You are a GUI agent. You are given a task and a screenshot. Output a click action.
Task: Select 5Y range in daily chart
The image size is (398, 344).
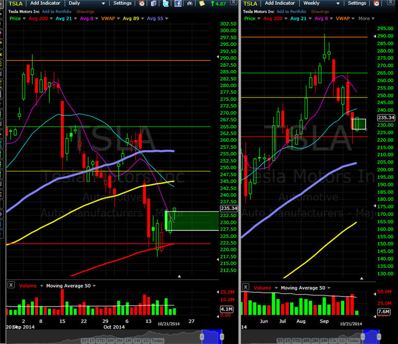[x=84, y=340]
